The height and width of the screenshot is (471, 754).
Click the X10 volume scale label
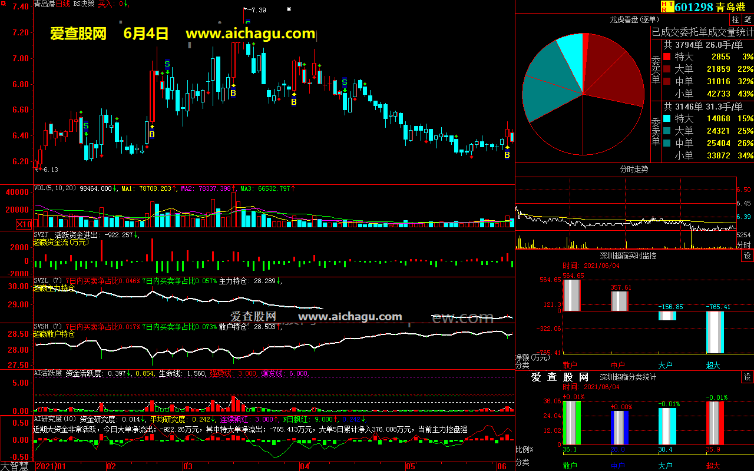[24, 224]
